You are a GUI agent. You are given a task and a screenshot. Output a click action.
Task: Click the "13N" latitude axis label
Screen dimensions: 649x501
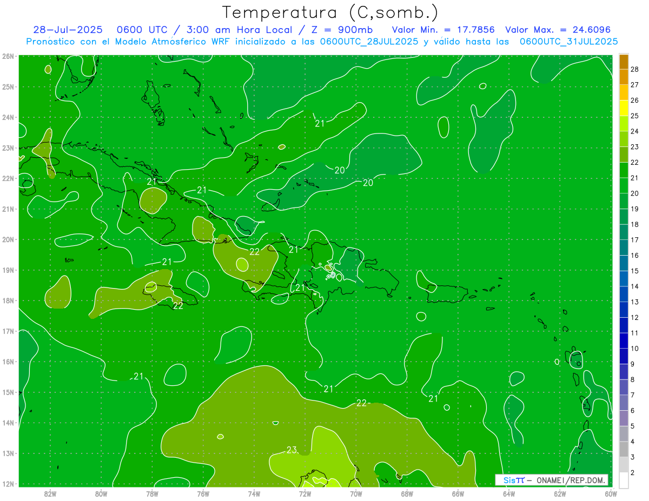(x=8, y=453)
